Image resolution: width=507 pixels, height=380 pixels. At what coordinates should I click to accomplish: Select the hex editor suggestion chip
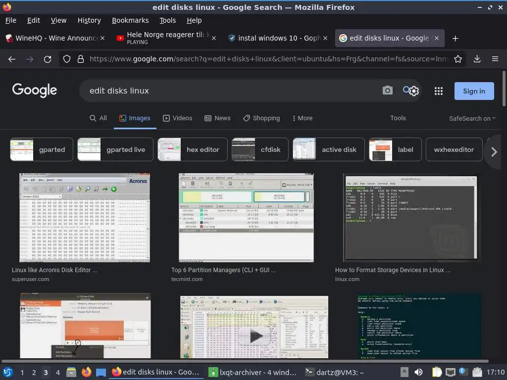click(x=193, y=149)
